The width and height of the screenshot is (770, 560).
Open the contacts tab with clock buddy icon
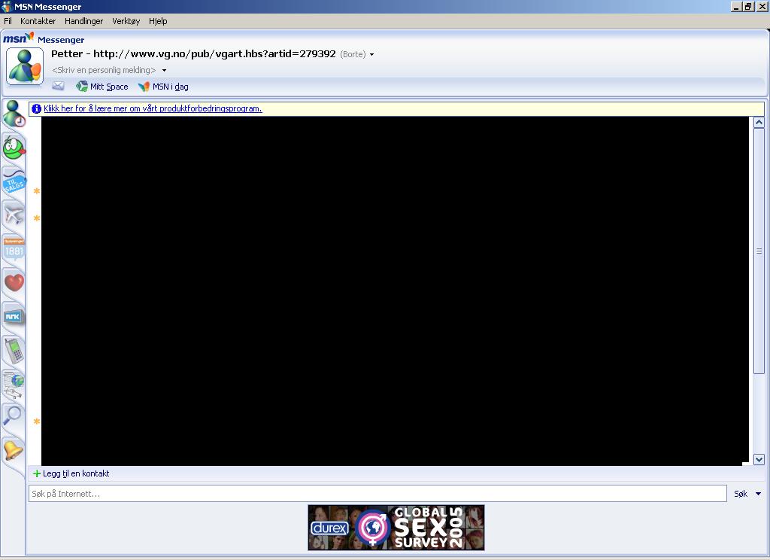(x=14, y=114)
